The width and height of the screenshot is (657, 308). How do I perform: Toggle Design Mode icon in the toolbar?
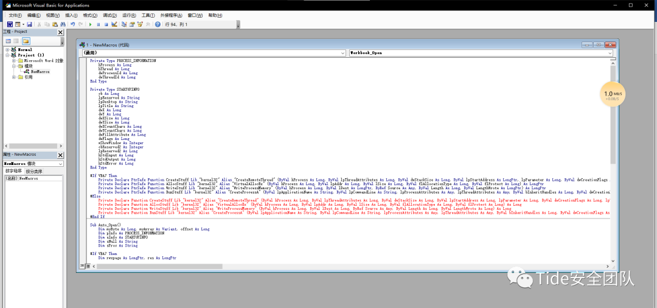tap(114, 24)
